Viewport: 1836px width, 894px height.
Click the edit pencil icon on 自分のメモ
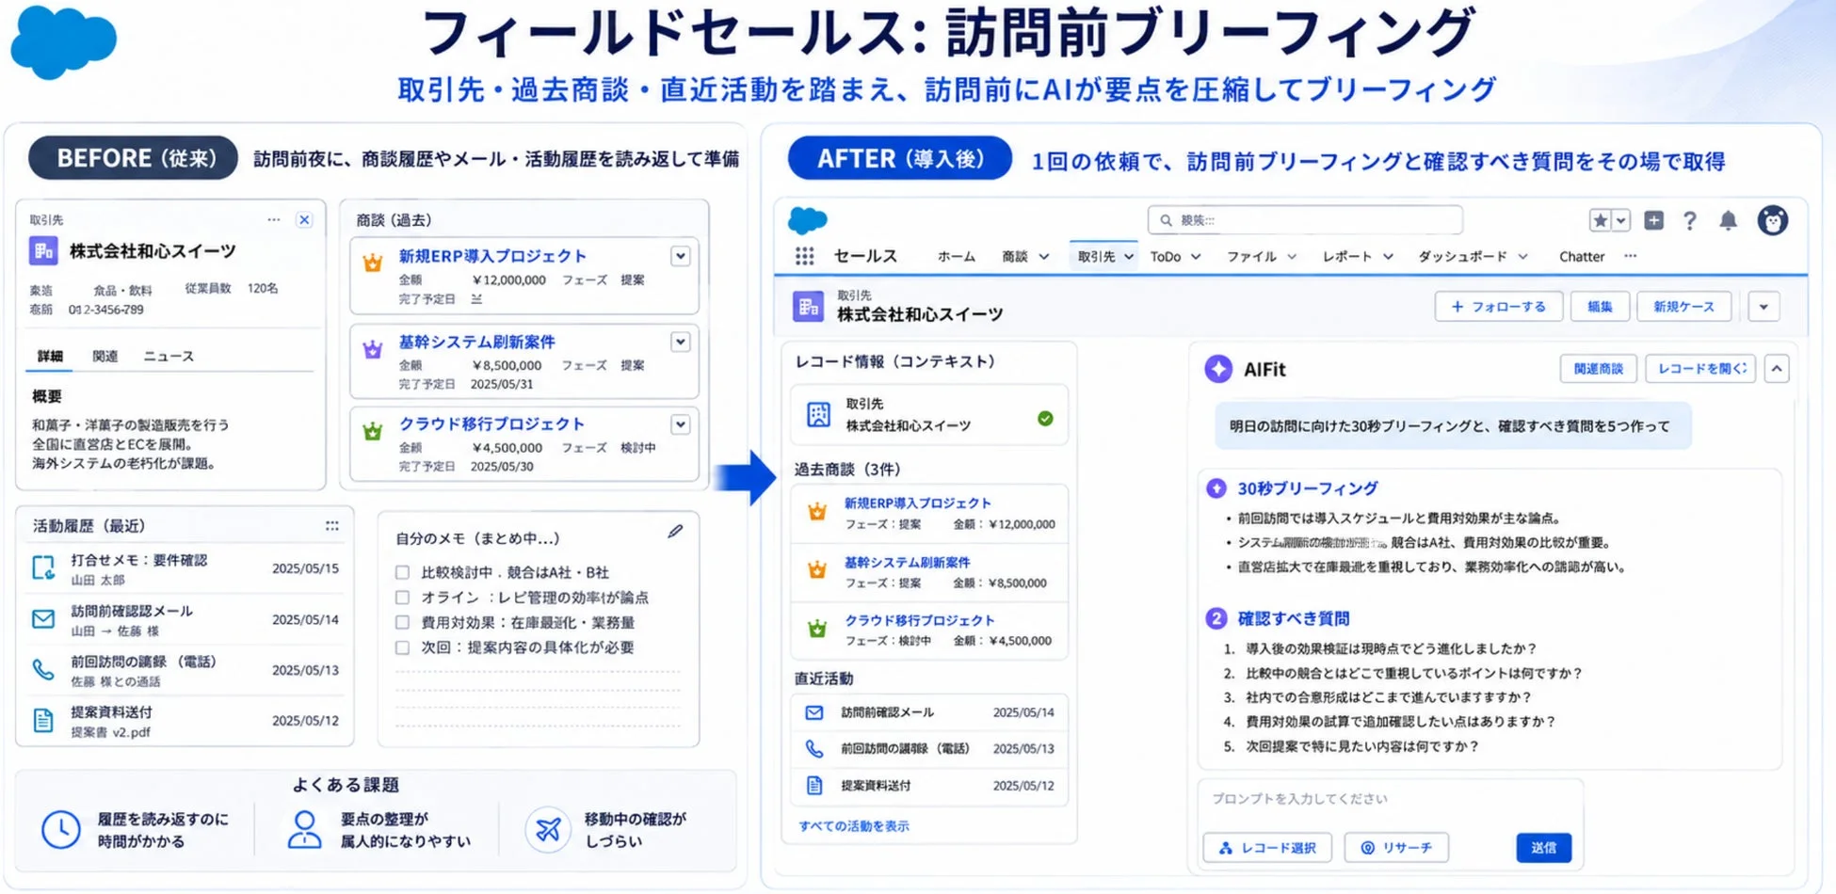click(675, 532)
